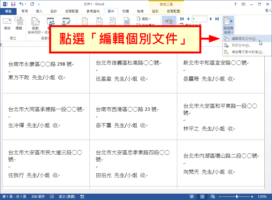Click the record number input field

[199, 19]
